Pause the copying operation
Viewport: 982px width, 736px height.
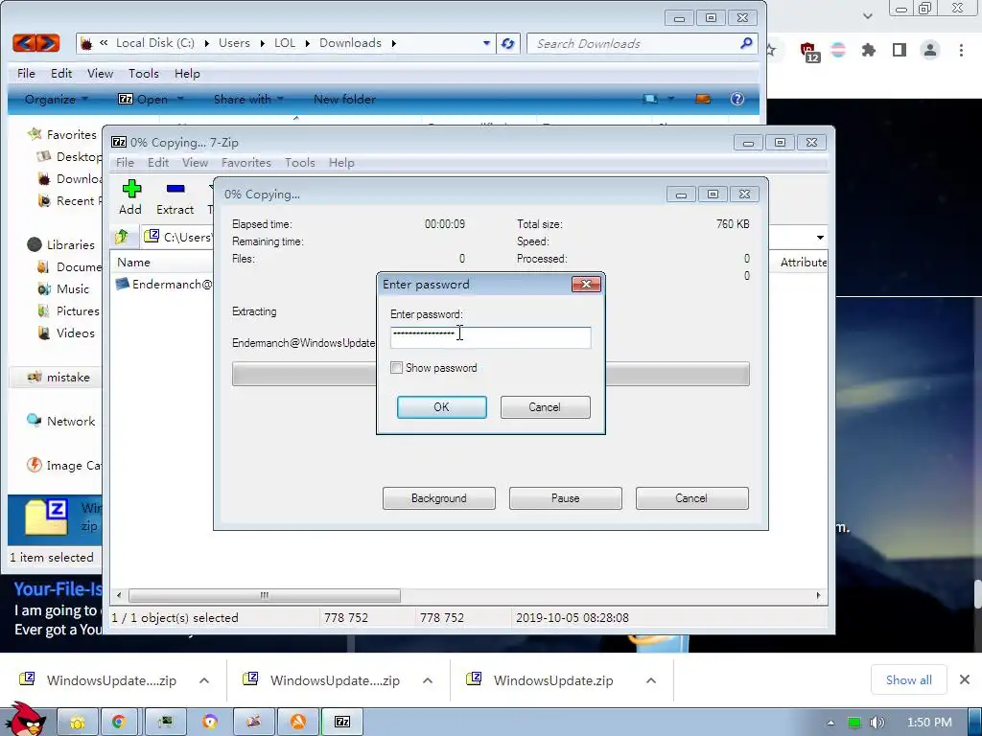[566, 498]
